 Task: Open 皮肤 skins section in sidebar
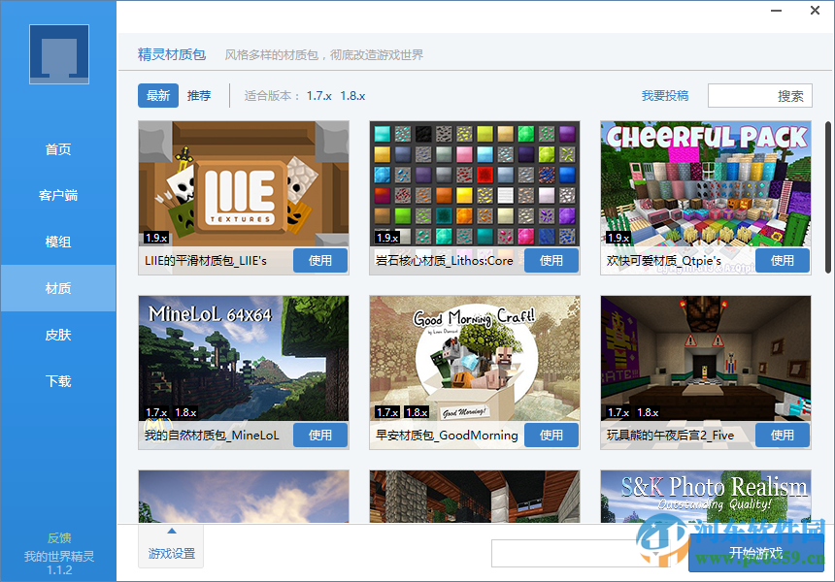pos(57,335)
